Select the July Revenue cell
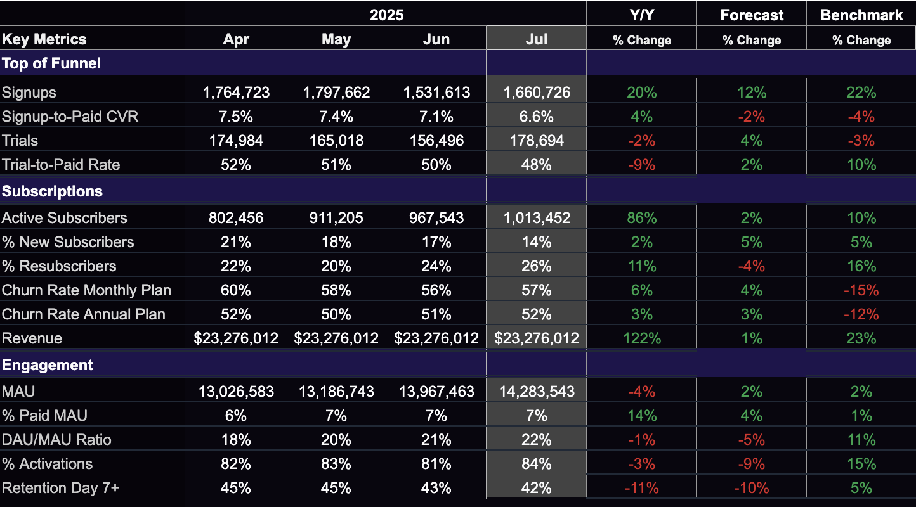The height and width of the screenshot is (507, 916). coord(537,338)
